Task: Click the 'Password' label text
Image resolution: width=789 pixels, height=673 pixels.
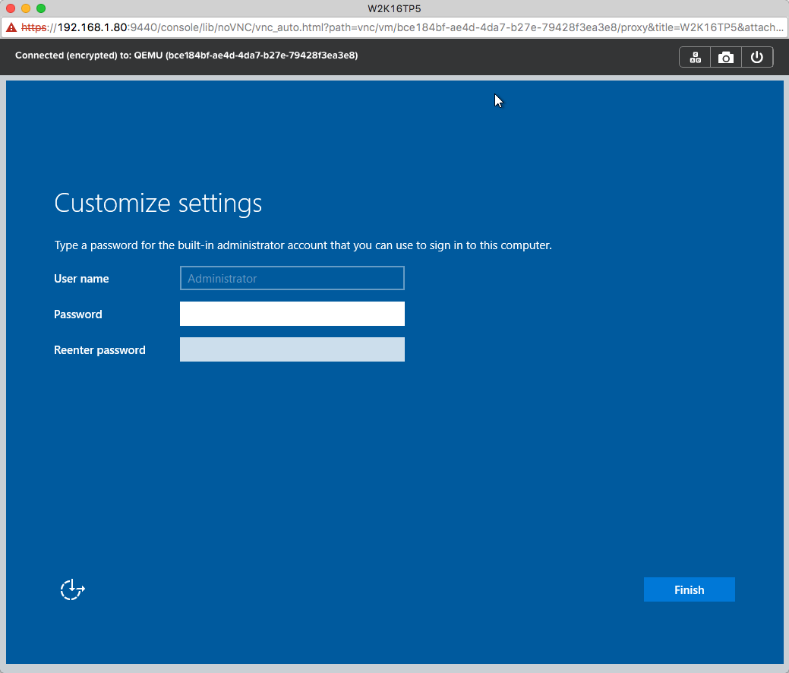Action: [x=78, y=314]
